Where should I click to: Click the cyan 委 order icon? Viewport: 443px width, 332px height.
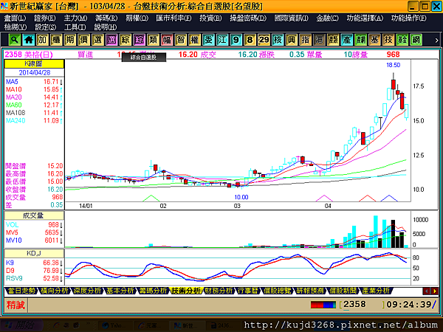[x=208, y=40]
